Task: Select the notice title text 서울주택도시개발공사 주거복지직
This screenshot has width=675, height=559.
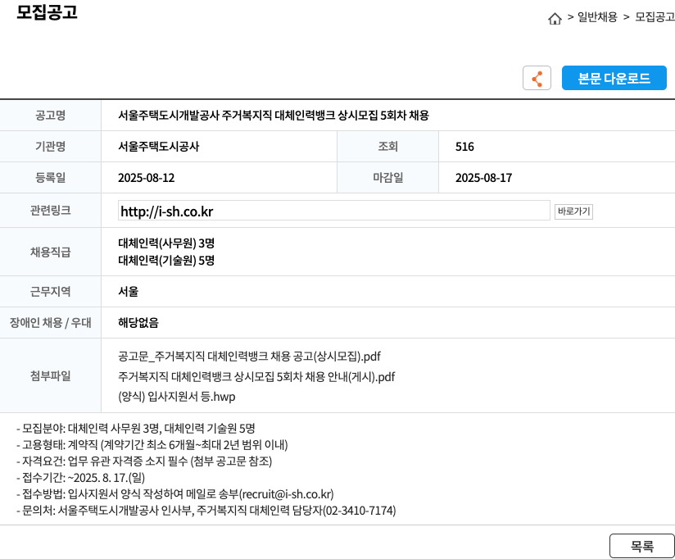Action: [x=195, y=116]
